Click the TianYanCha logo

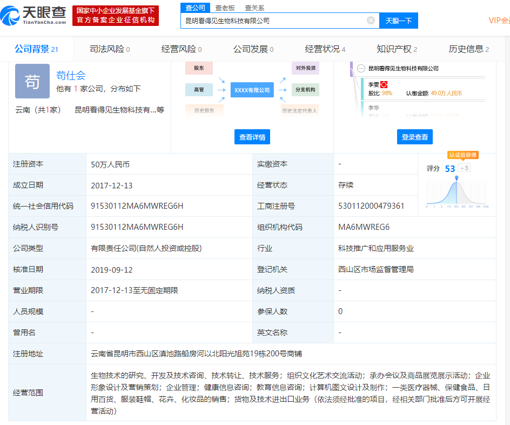tap(34, 15)
